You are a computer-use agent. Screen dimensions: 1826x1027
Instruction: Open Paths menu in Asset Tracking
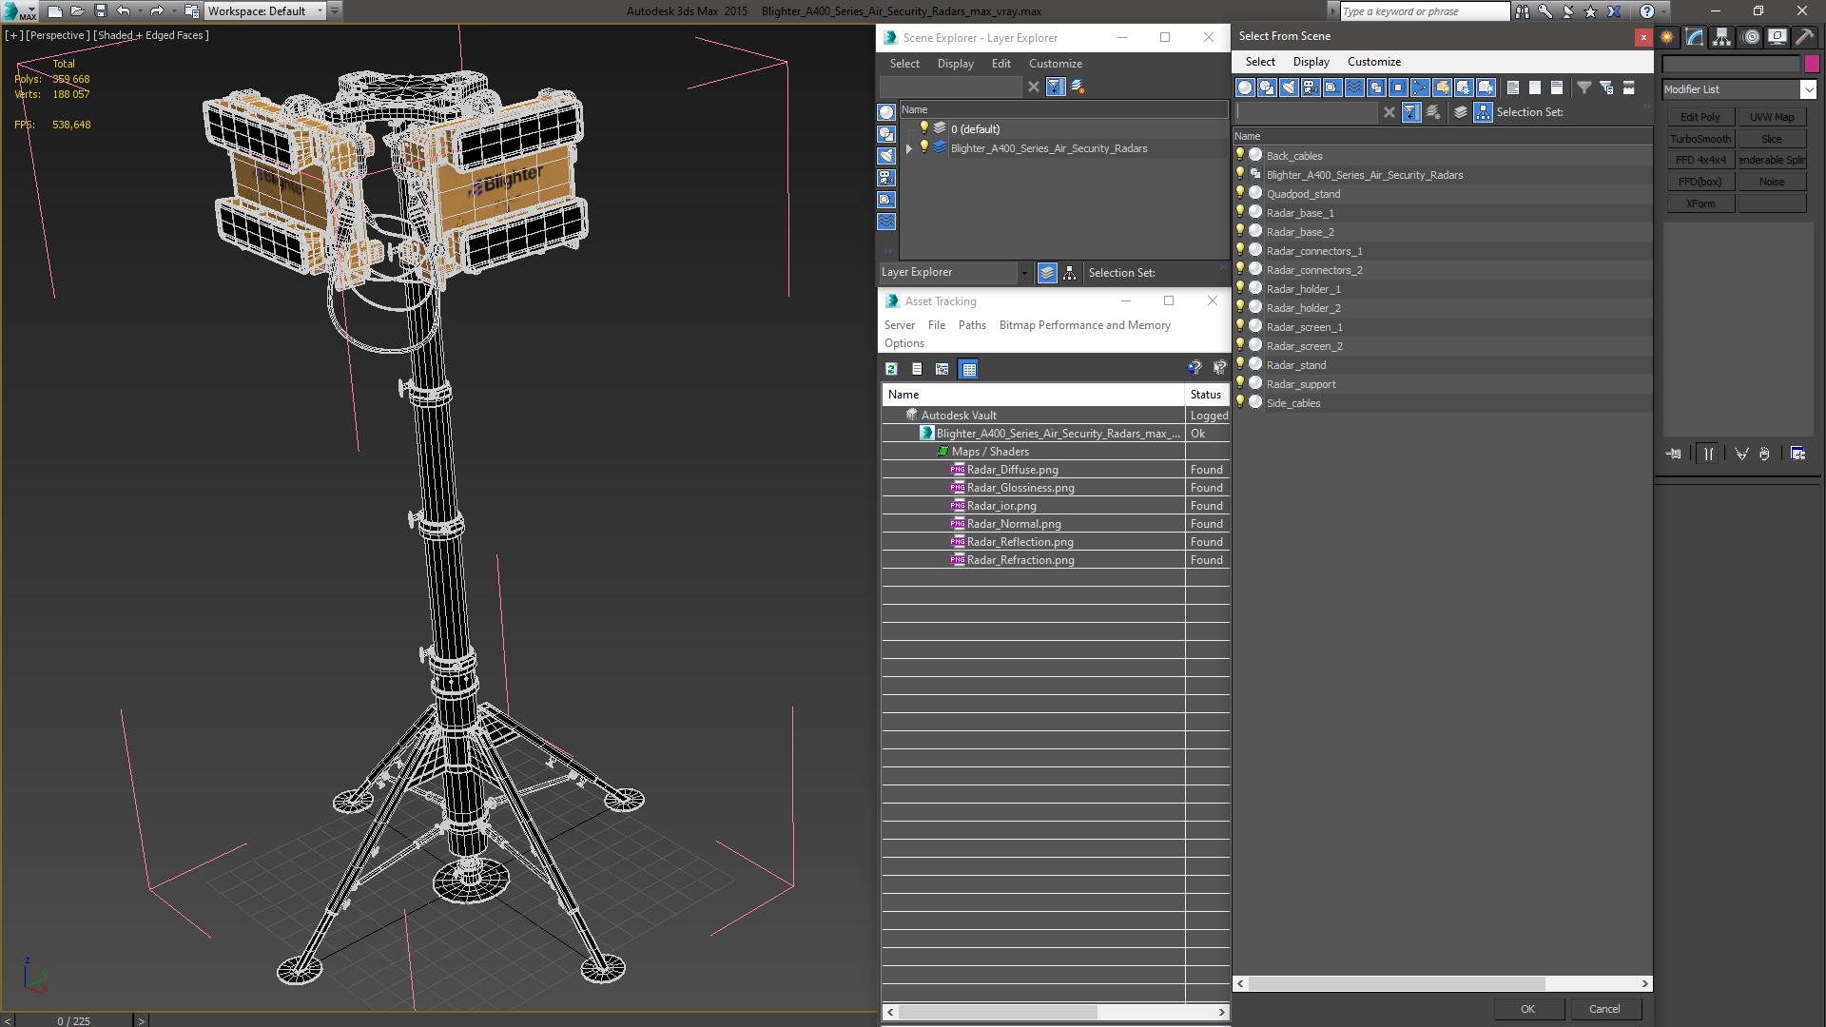point(972,325)
